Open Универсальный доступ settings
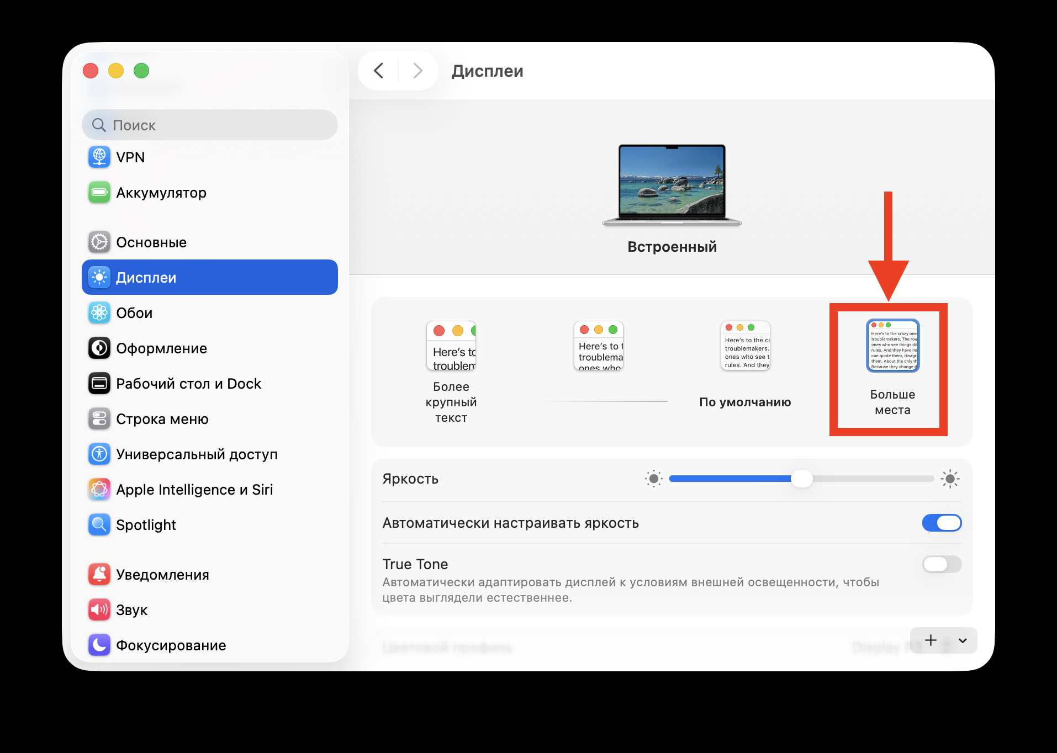The width and height of the screenshot is (1057, 753). 99,454
